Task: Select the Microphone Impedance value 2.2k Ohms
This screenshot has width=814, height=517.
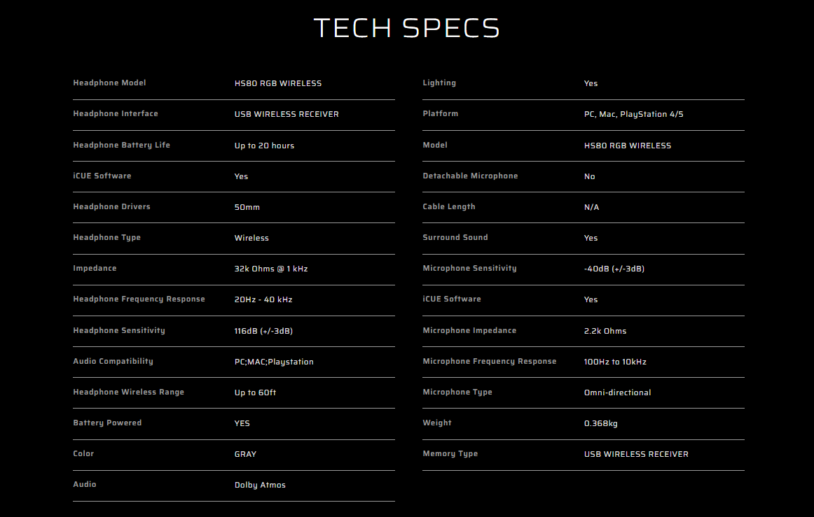Action: click(x=605, y=331)
